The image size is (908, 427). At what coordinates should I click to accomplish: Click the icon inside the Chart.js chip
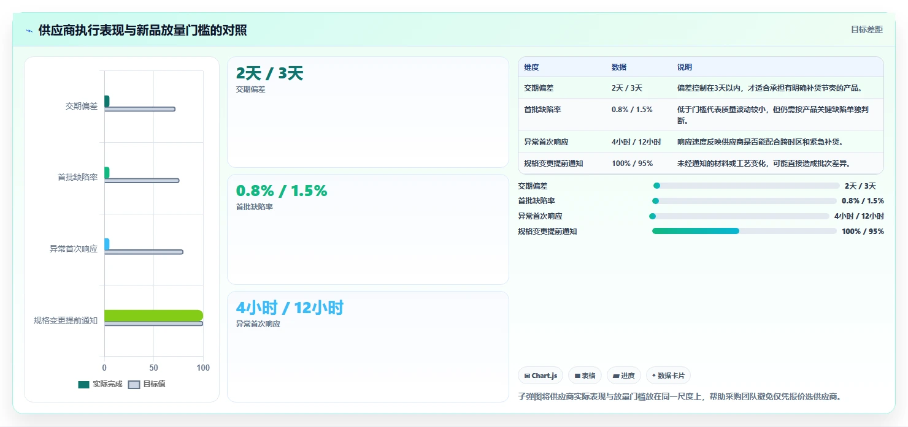(x=528, y=376)
